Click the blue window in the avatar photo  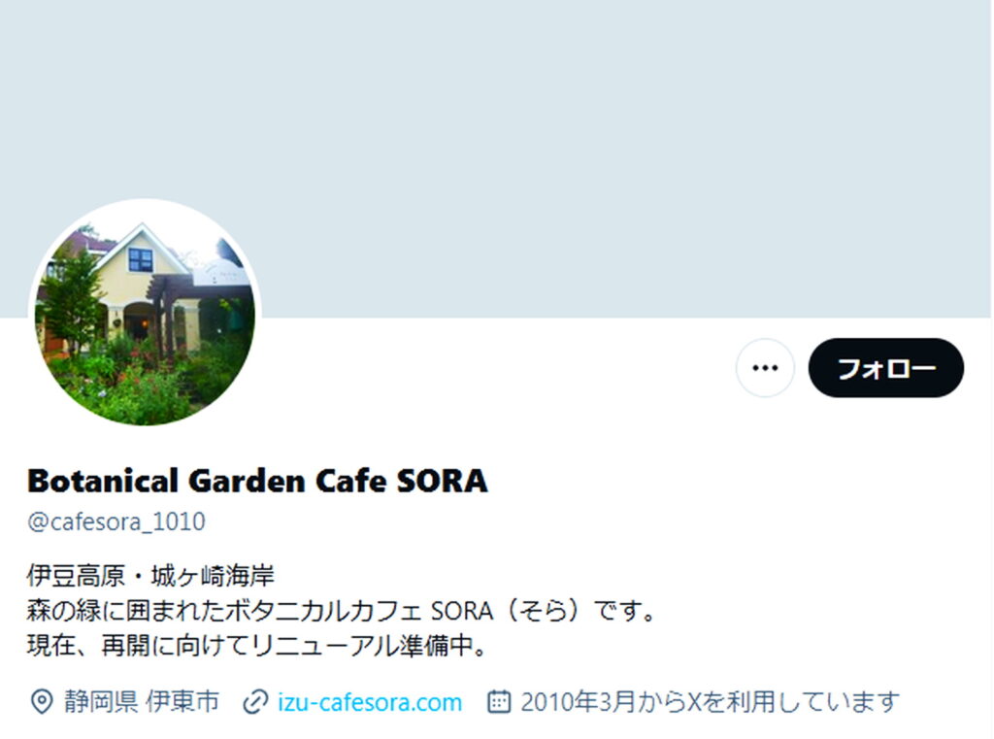coord(141,259)
